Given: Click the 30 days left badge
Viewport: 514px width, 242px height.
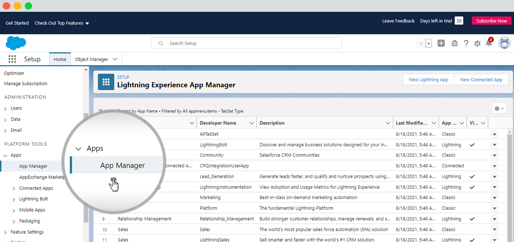Looking at the screenshot, I should pyautogui.click(x=459, y=21).
